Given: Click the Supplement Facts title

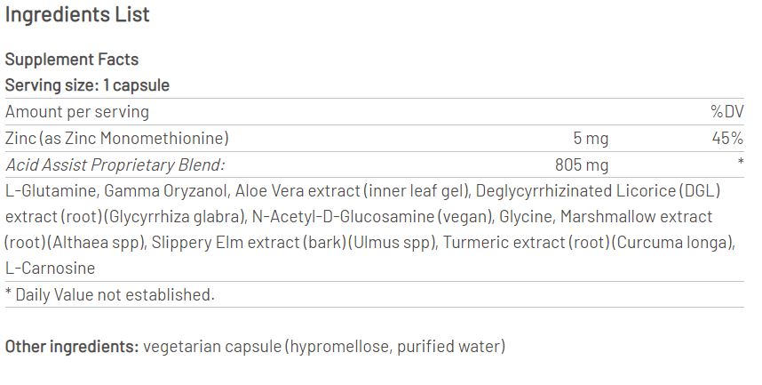Looking at the screenshot, I should tap(72, 60).
